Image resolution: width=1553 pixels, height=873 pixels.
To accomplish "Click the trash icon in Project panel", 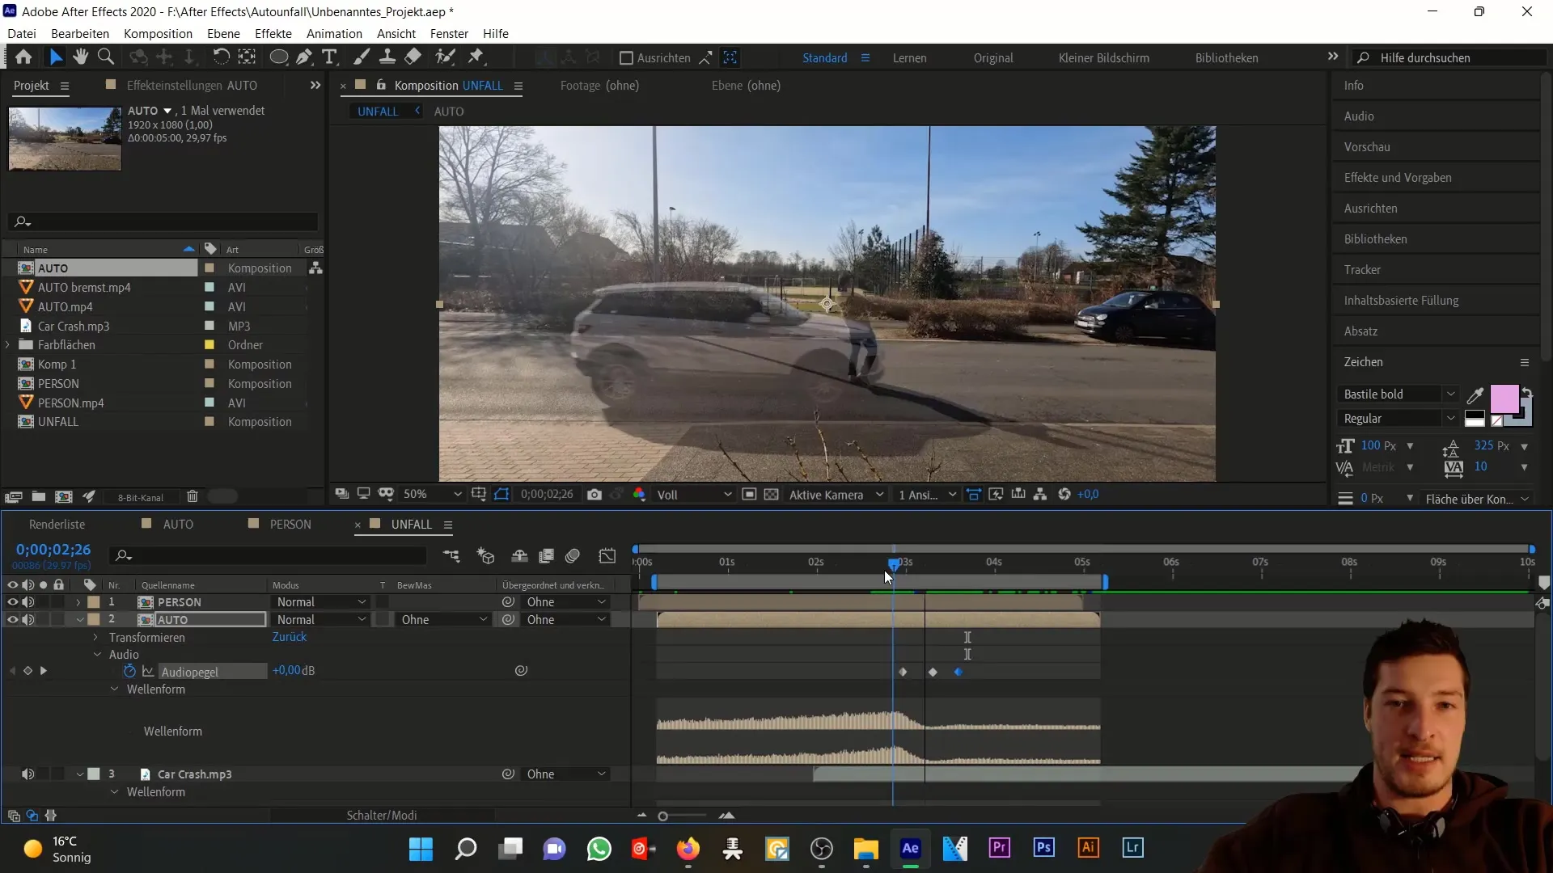I will 193,497.
